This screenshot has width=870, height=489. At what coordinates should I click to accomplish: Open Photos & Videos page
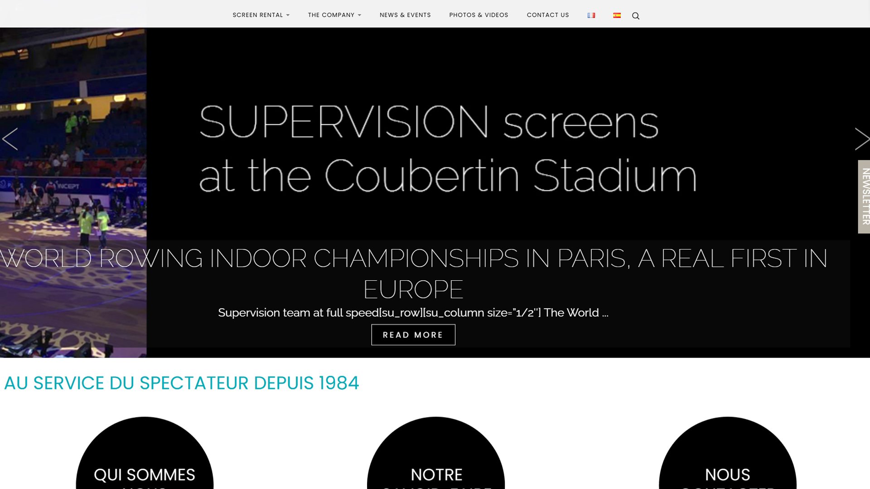[478, 15]
